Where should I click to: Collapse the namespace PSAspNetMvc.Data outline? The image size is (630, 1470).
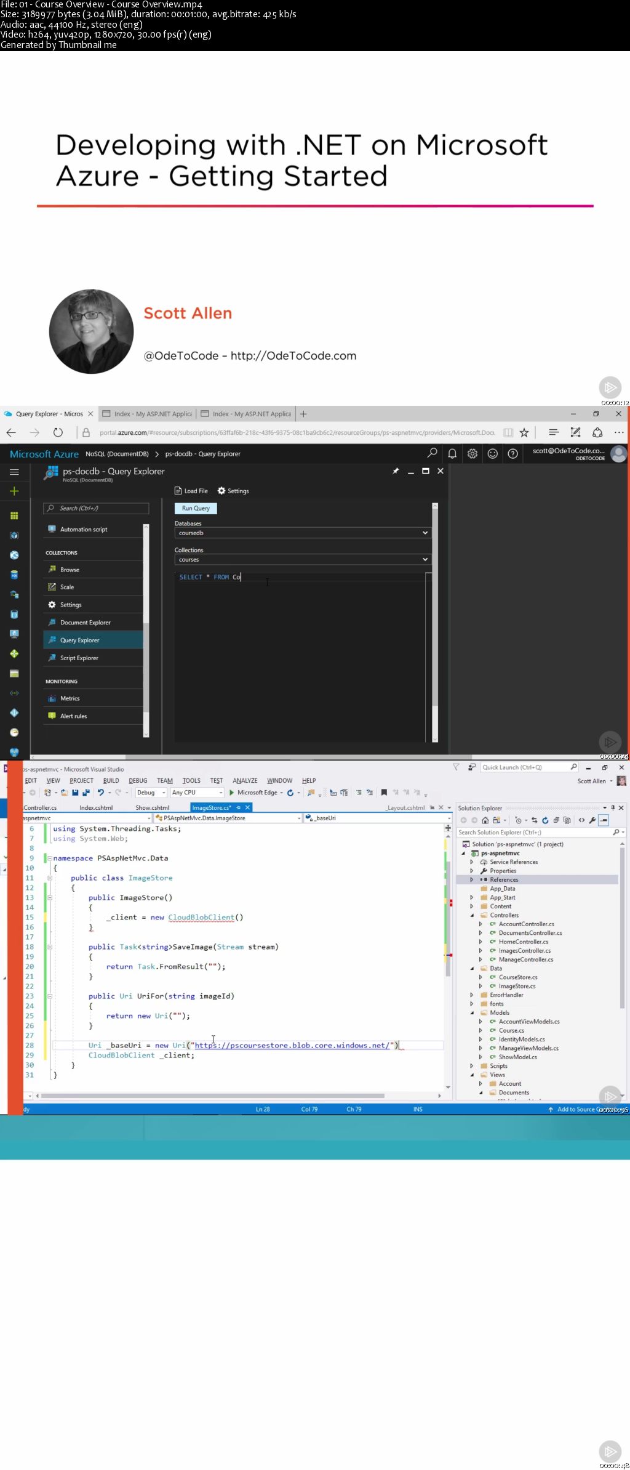pyautogui.click(x=49, y=858)
